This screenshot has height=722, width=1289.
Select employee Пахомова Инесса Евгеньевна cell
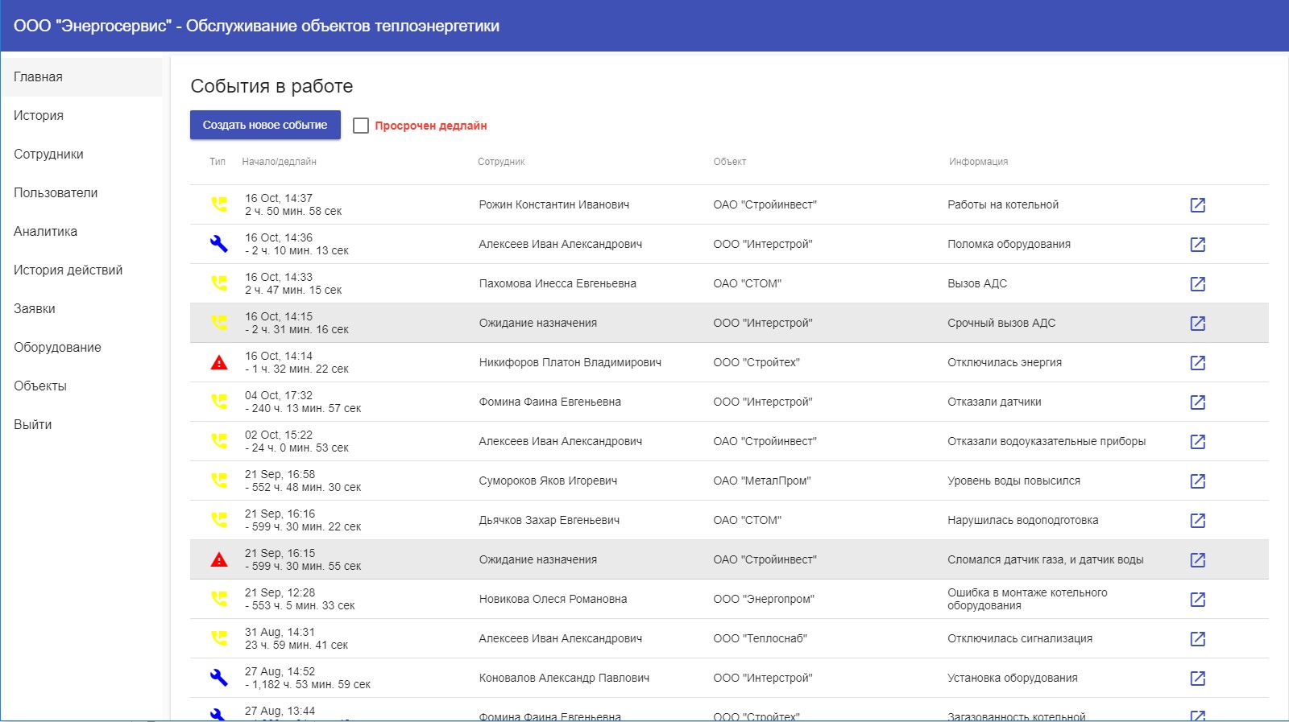pyautogui.click(x=557, y=284)
